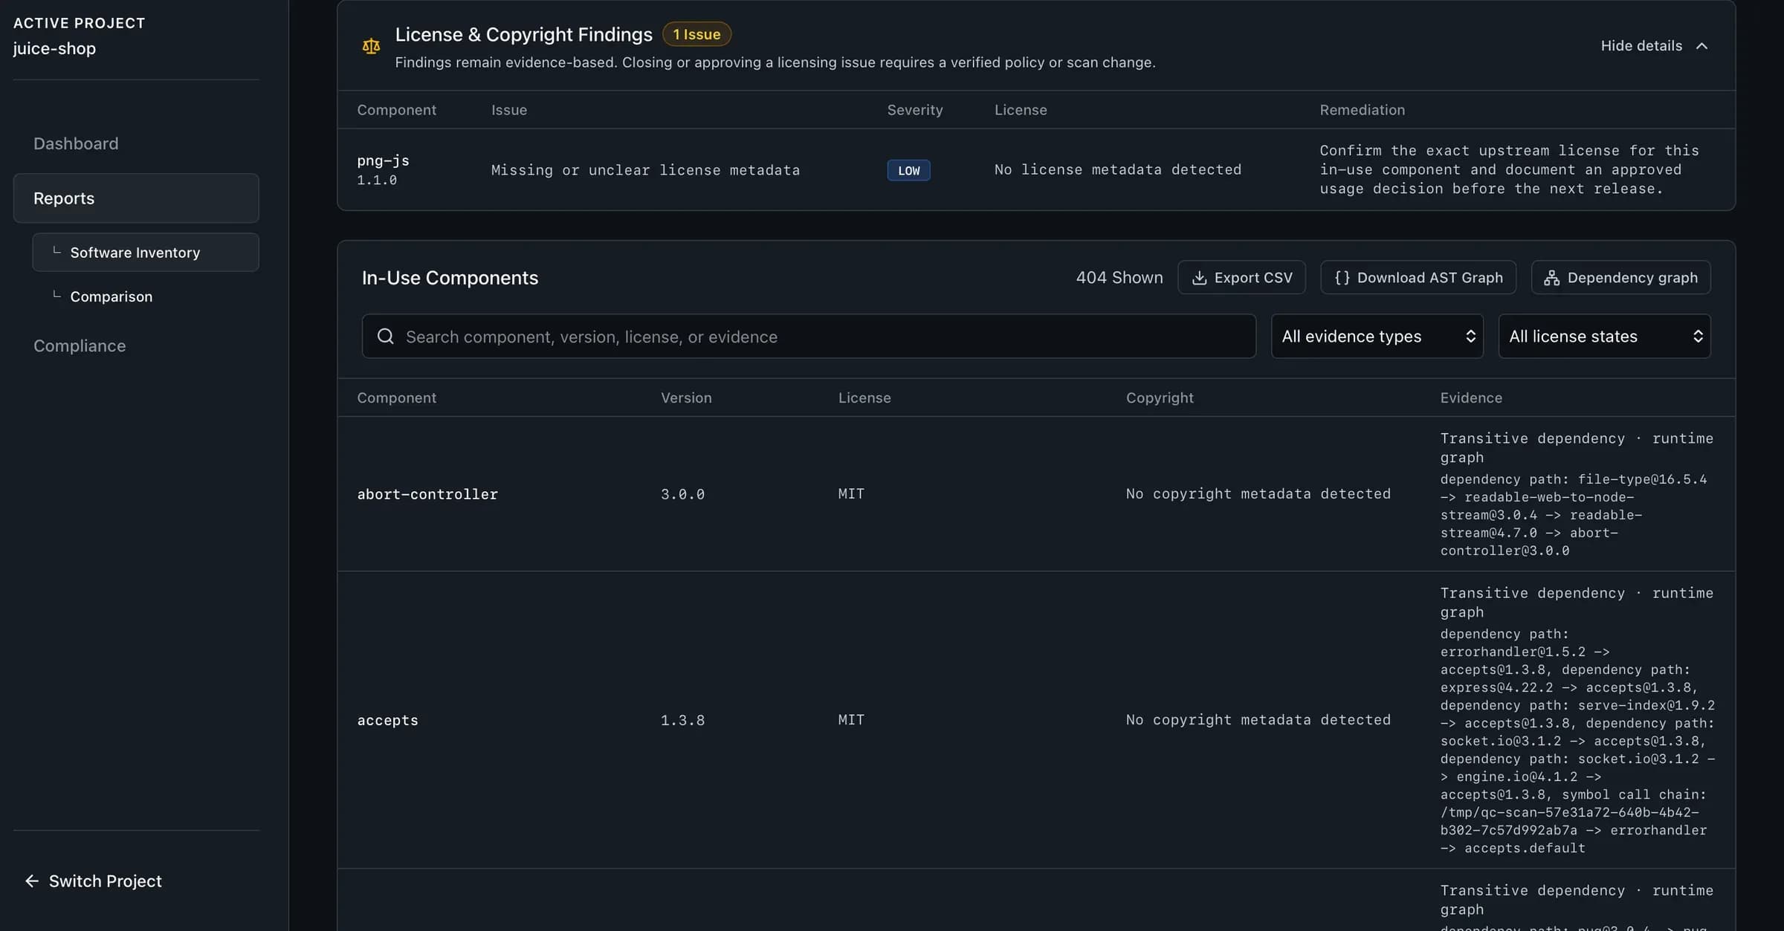Click the abort-controller component name
This screenshot has height=931, width=1784.
pos(427,494)
